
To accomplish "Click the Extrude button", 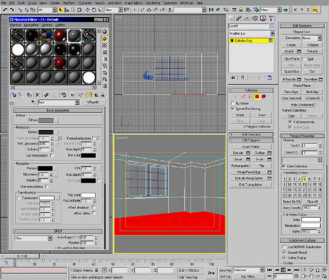I will 238,153.
